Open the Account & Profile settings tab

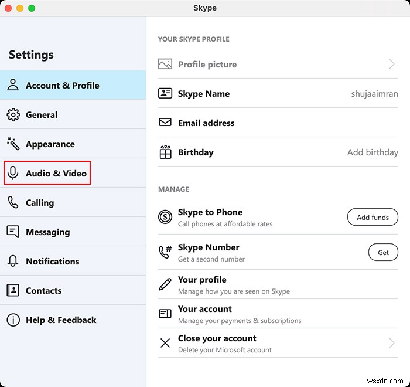tap(73, 85)
